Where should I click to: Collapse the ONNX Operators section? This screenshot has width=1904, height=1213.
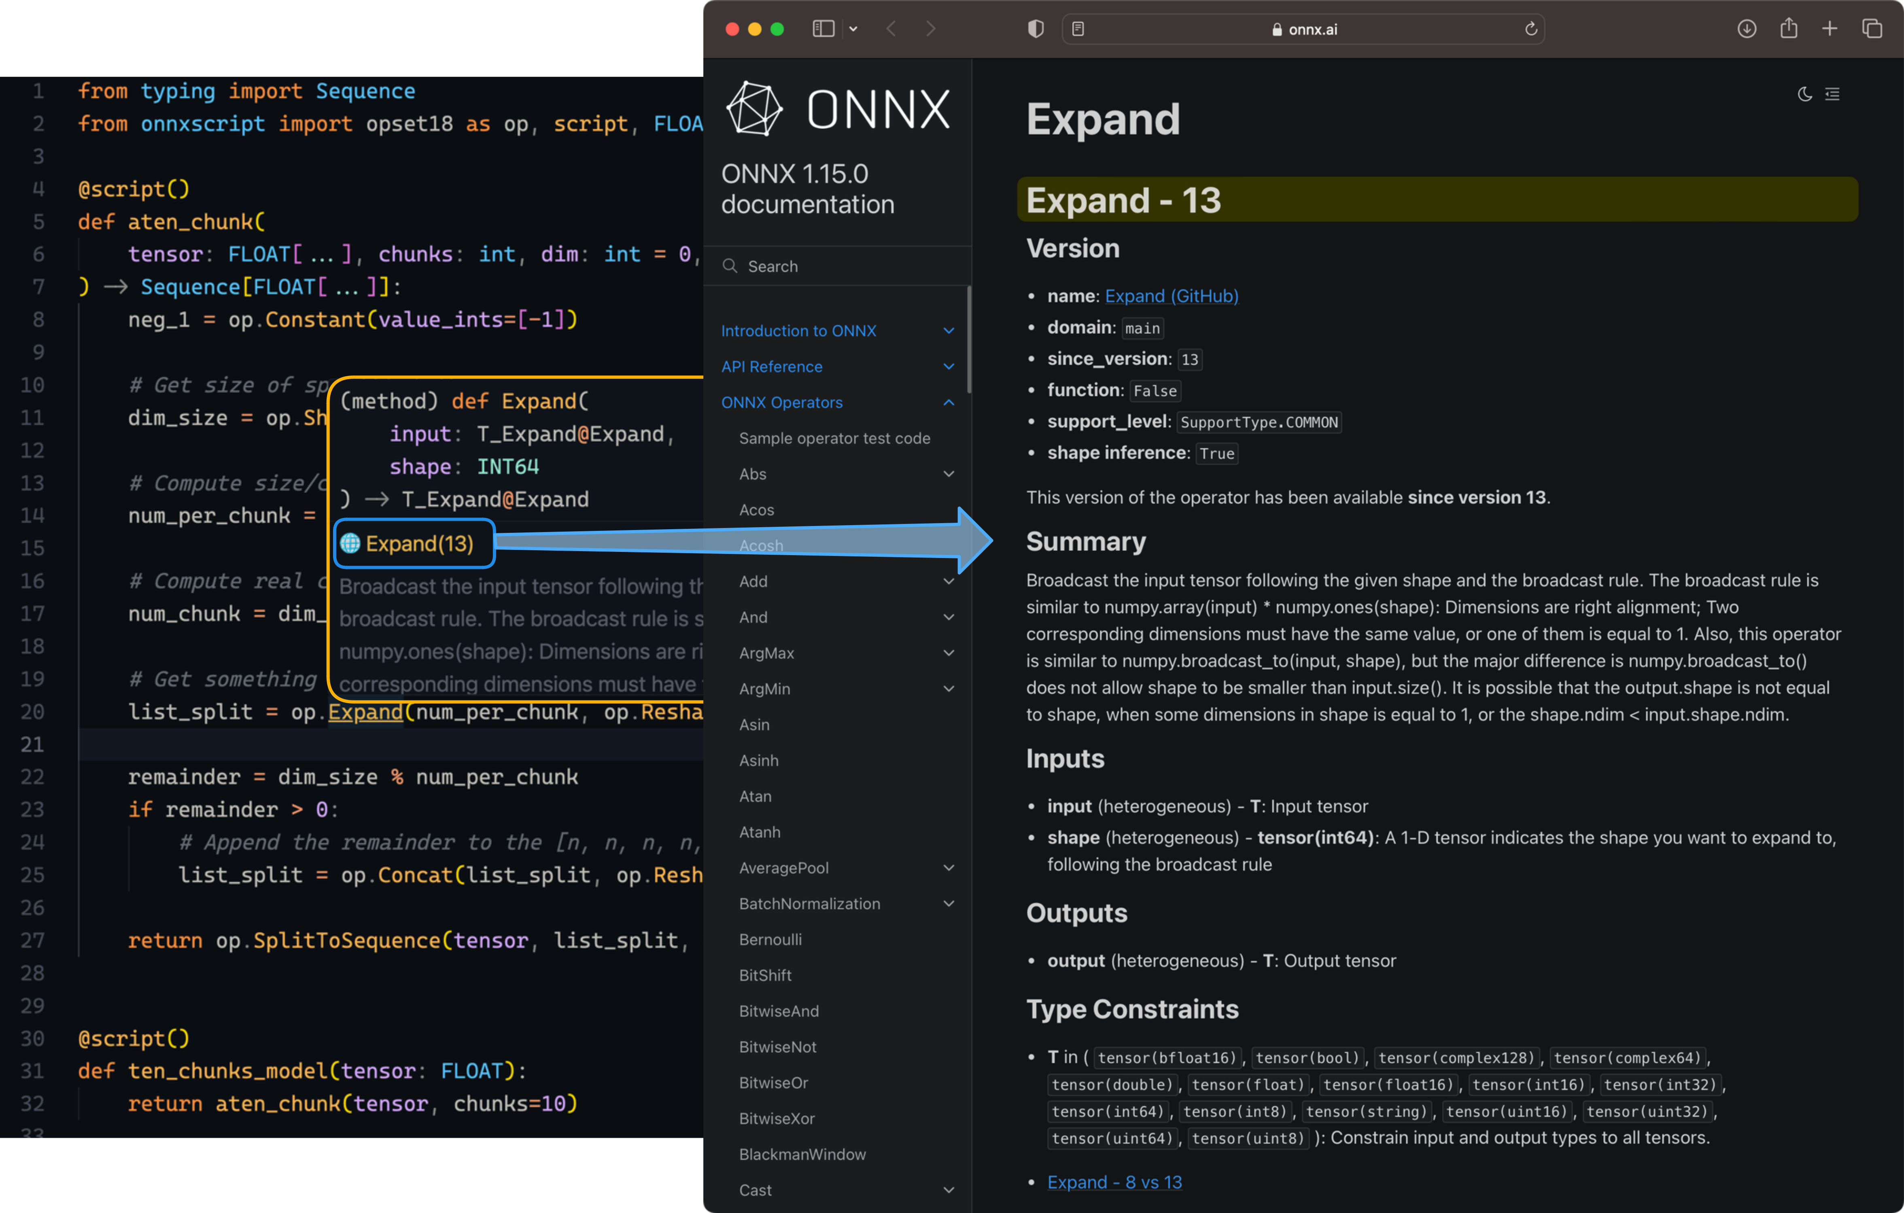click(948, 403)
